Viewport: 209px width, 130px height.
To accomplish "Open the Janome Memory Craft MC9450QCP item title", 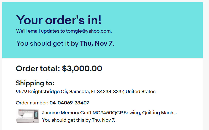I will coord(109,113).
